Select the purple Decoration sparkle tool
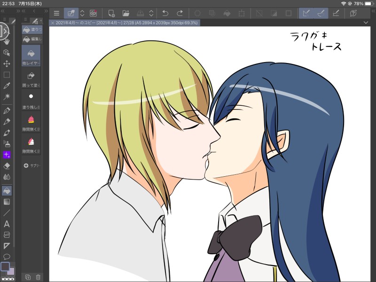 pos(7,155)
